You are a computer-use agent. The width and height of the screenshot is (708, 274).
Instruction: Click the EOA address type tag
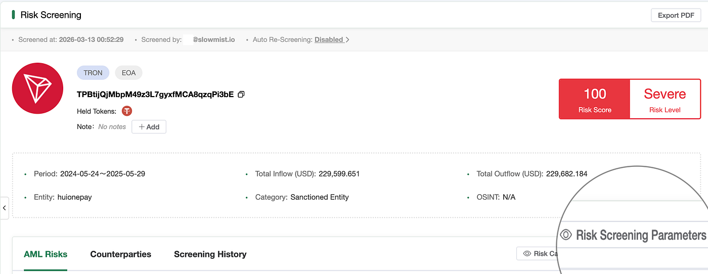coord(128,73)
